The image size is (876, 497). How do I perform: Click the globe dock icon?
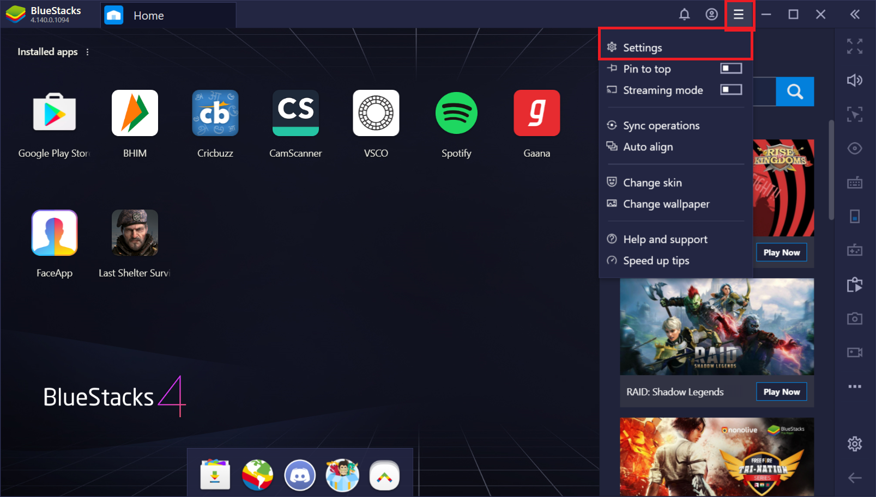coord(257,475)
